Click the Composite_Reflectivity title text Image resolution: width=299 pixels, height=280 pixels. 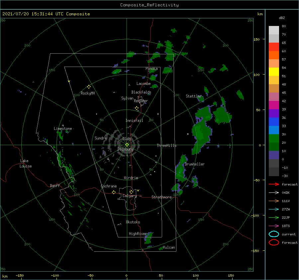click(149, 5)
